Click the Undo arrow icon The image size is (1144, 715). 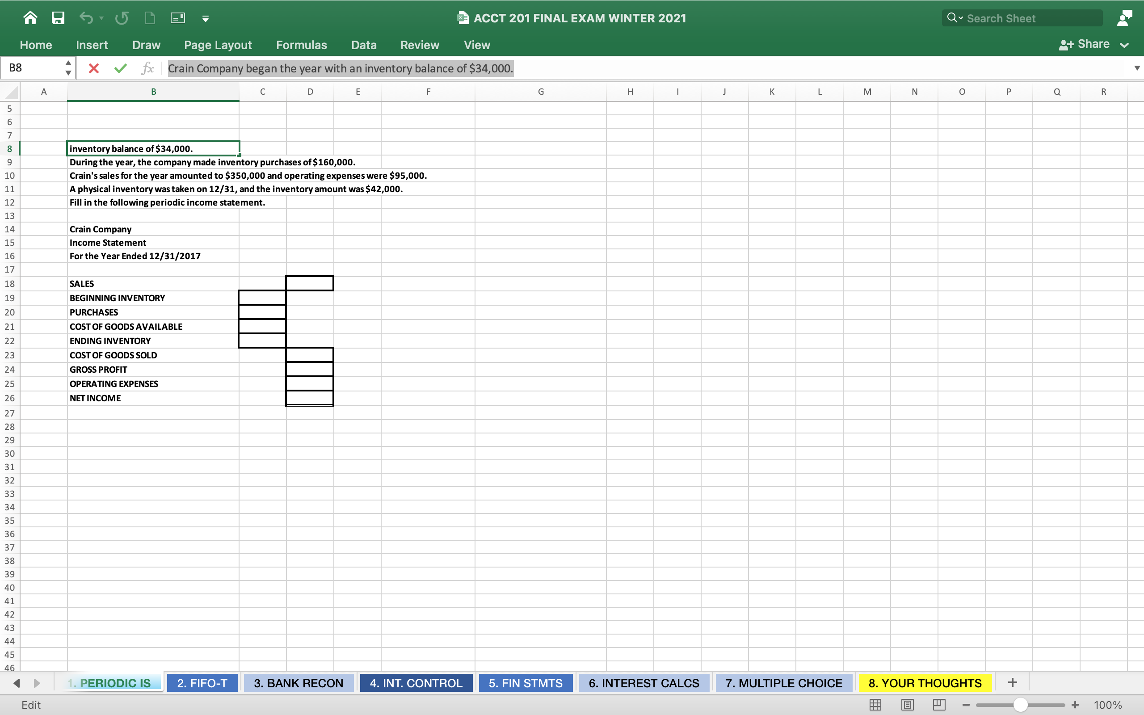pyautogui.click(x=86, y=18)
